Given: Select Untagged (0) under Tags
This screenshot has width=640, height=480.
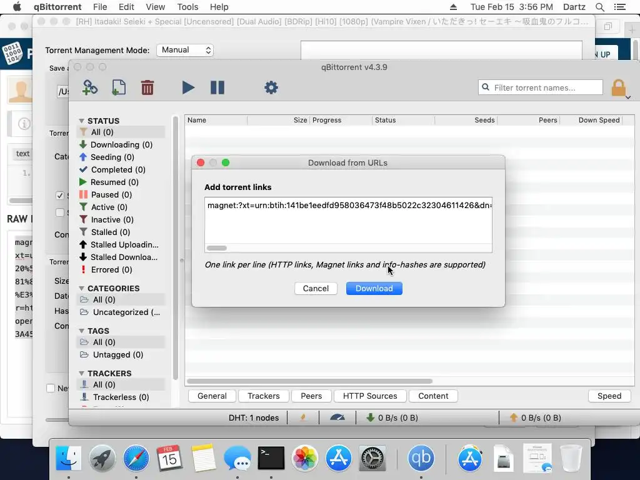Looking at the screenshot, I should point(117,355).
